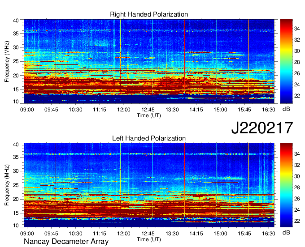Viewport: 305px width, 247px height.
Task: Click the Left Handed plot's color bar
Action: pyautogui.click(x=286, y=185)
